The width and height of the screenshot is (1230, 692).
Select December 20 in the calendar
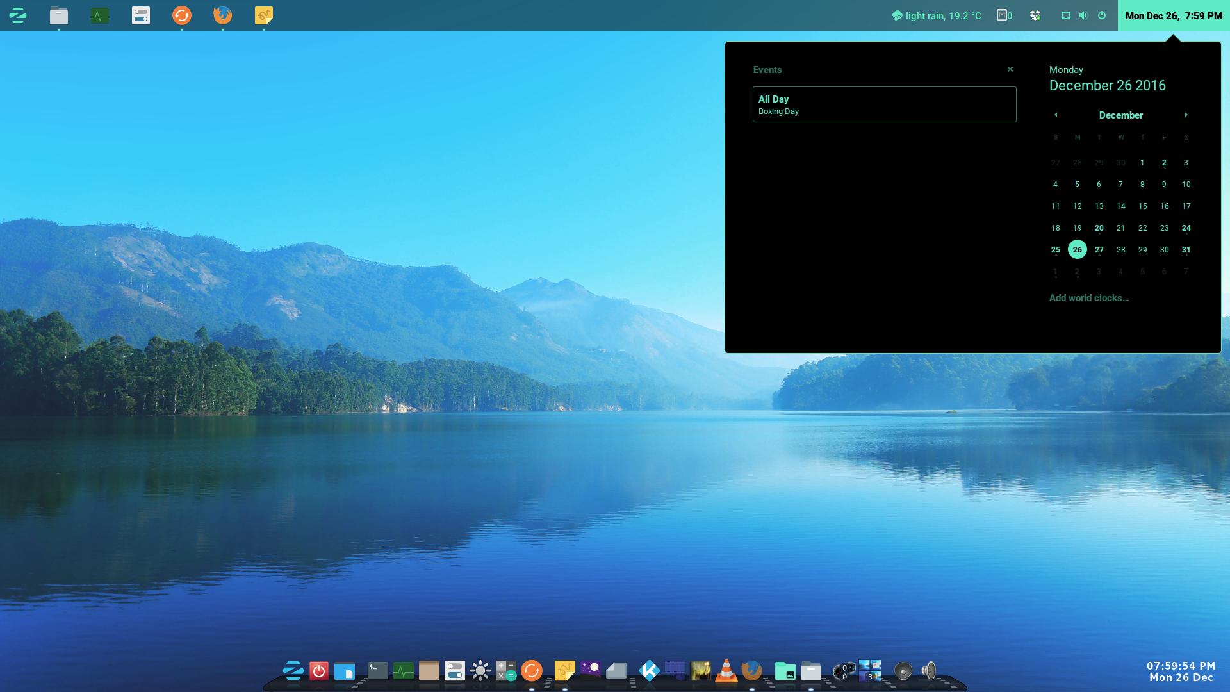click(1099, 228)
